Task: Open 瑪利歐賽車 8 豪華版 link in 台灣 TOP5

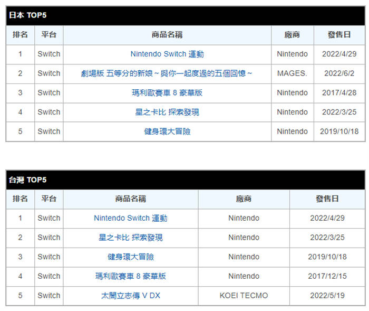Action: click(x=131, y=276)
